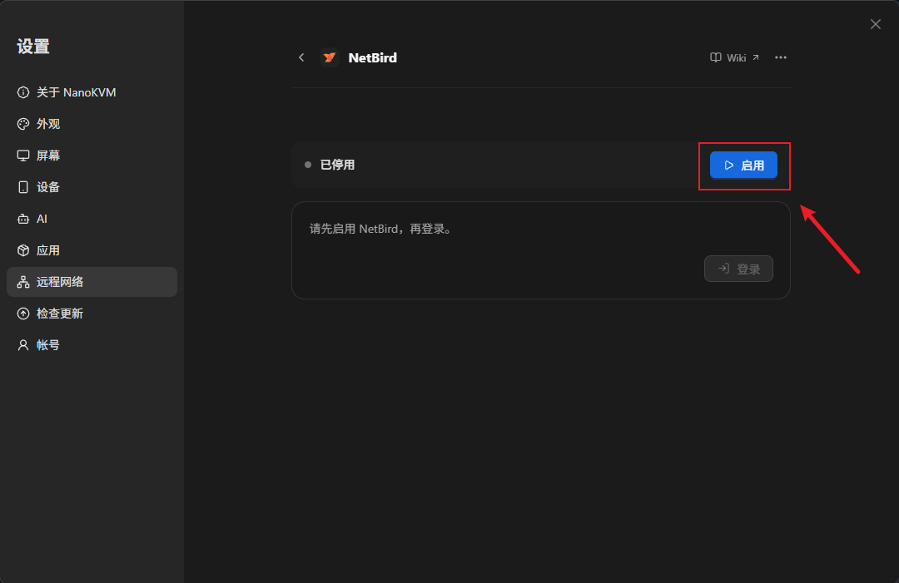Click the book icon next to Wiki

coord(716,57)
